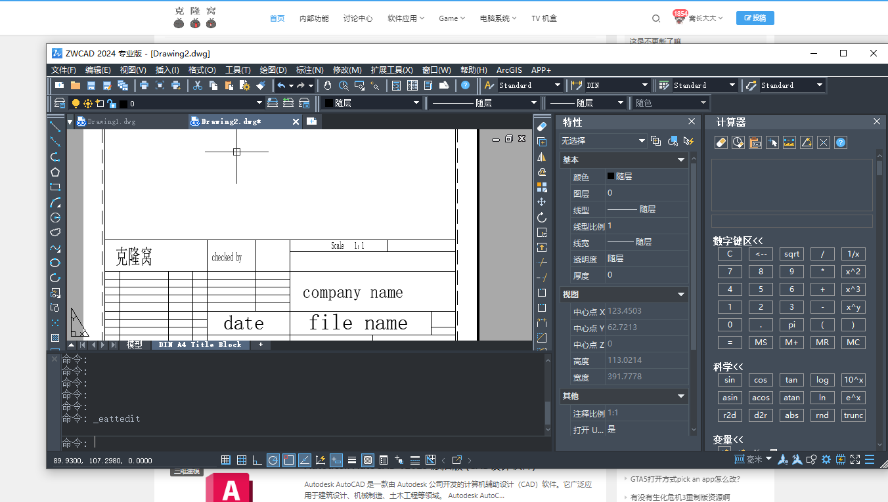This screenshot has height=502, width=888.
Task: Toggle Ortho mode in the status bar
Action: (257, 460)
